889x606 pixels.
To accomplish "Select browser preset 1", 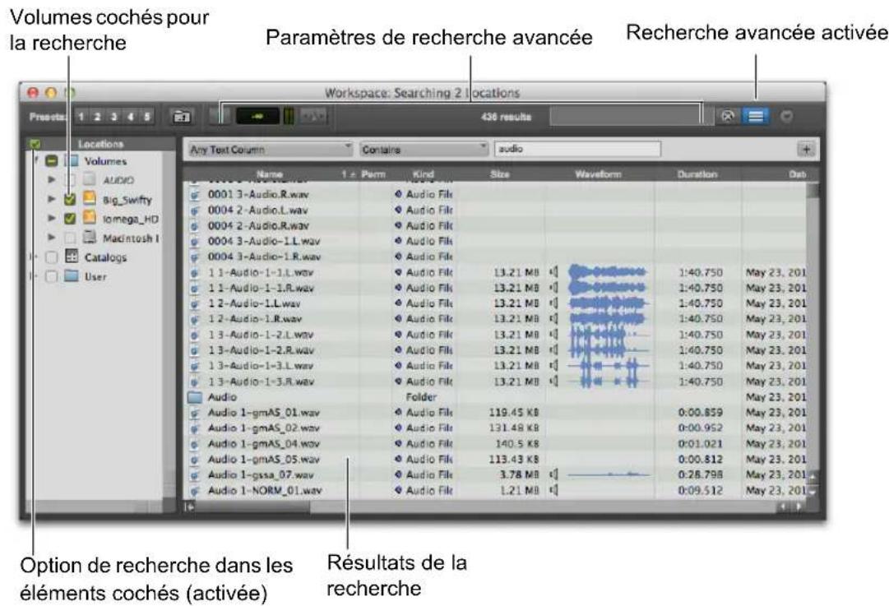I will (x=81, y=117).
